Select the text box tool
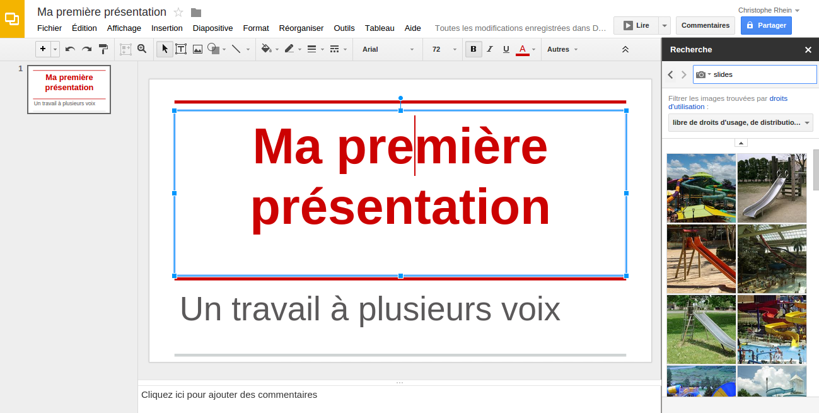 tap(181, 49)
